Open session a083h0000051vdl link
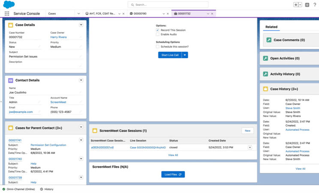 click(102, 148)
